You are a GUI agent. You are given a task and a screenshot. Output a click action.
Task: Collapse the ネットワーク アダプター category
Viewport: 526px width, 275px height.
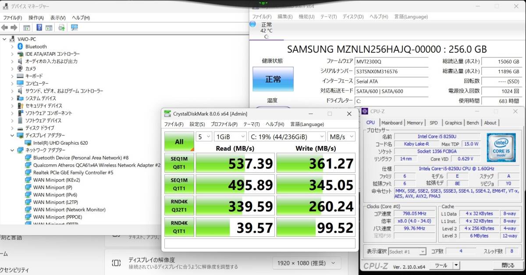coord(12,150)
